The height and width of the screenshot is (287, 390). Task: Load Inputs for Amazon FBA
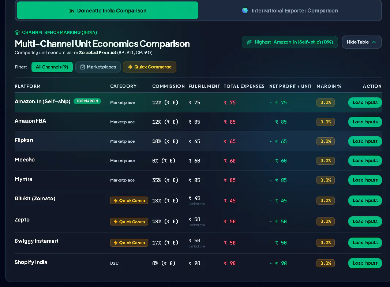coord(365,122)
